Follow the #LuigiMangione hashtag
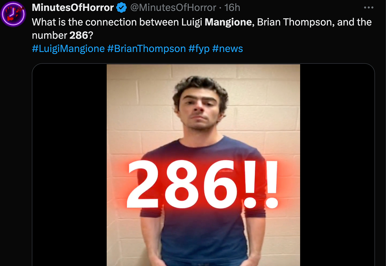The image size is (386, 266). pos(68,49)
